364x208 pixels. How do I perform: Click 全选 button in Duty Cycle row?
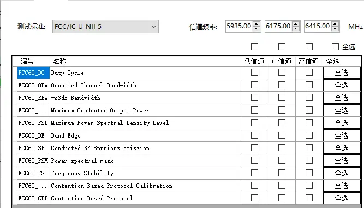tap(342, 73)
